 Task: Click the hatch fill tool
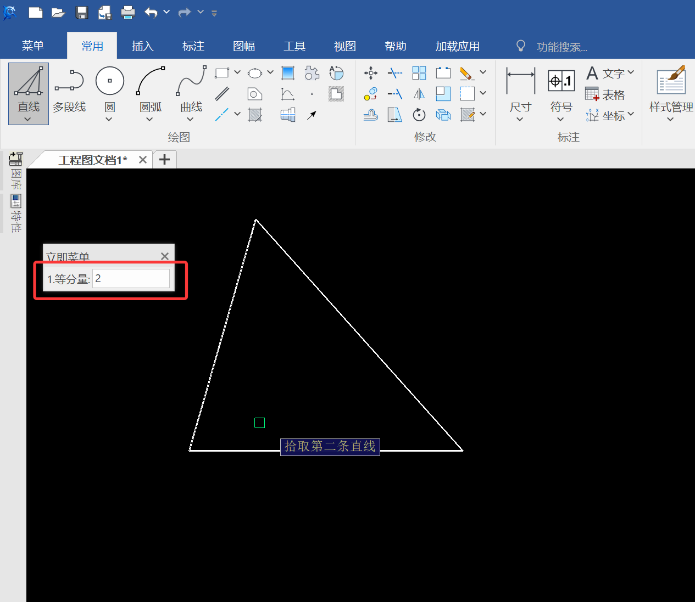click(255, 115)
